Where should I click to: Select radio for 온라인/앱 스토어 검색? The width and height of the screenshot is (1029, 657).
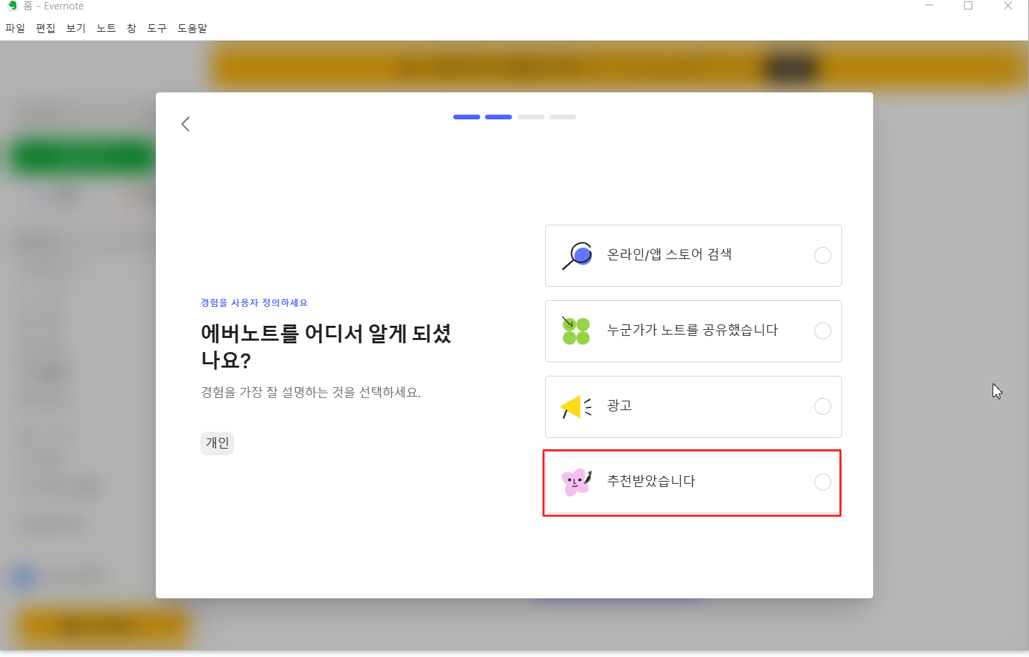(823, 256)
